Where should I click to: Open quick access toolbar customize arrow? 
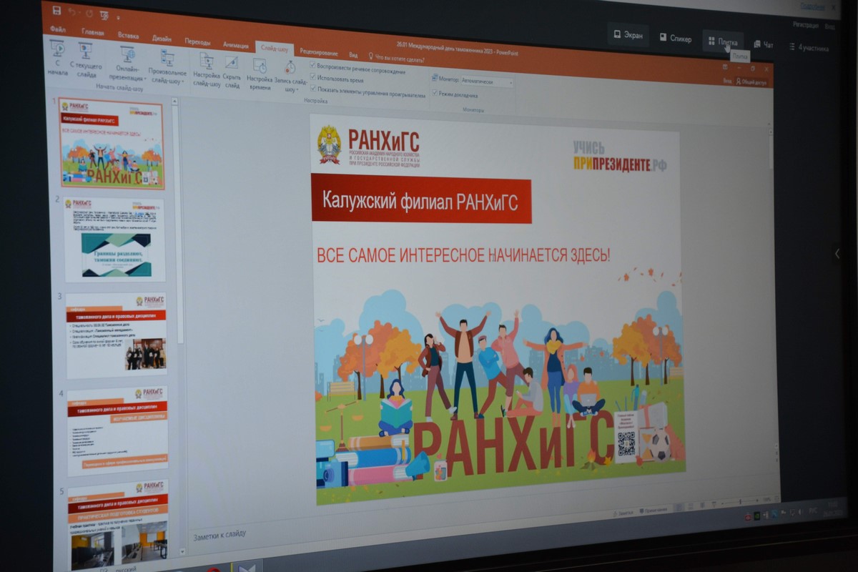[119, 17]
